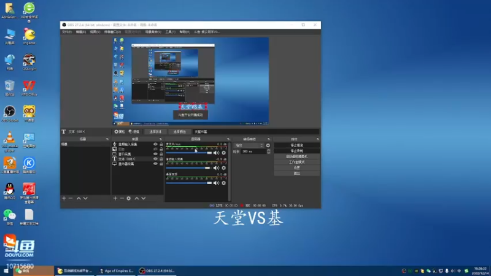
Task: Adjust Mic/Aux volume slider
Action: click(189, 153)
